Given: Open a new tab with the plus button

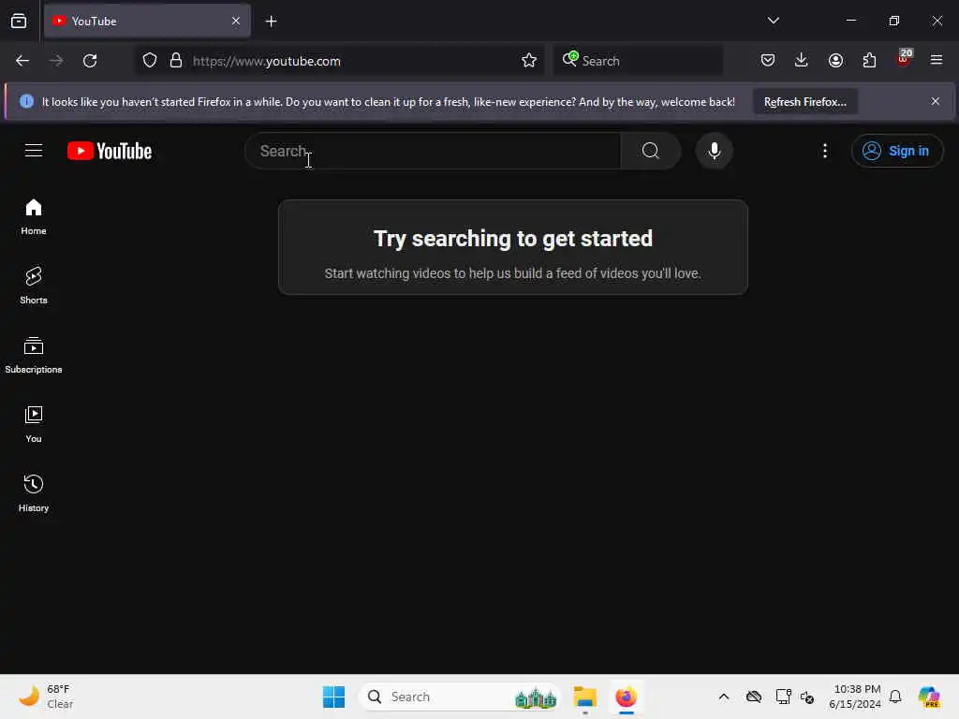Looking at the screenshot, I should coord(271,22).
